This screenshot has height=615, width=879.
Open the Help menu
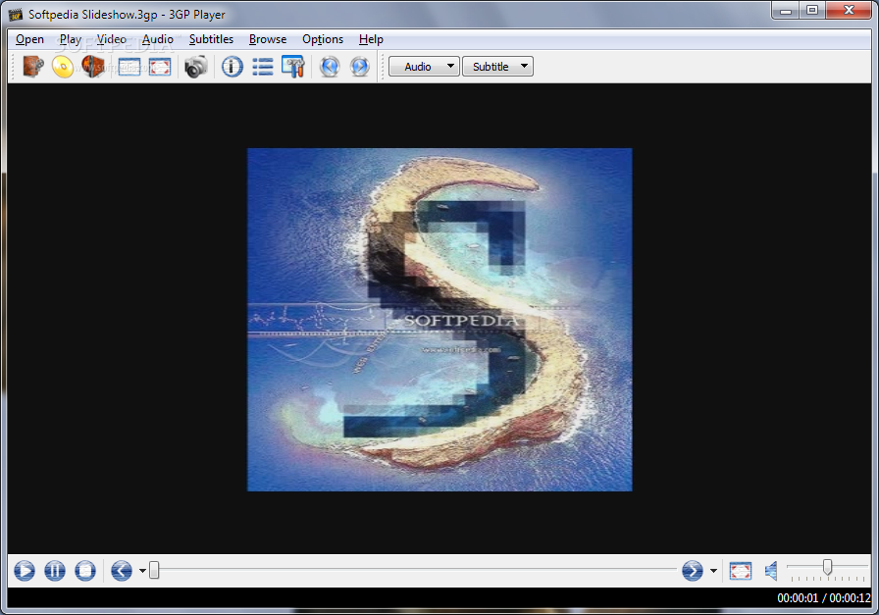(x=371, y=39)
